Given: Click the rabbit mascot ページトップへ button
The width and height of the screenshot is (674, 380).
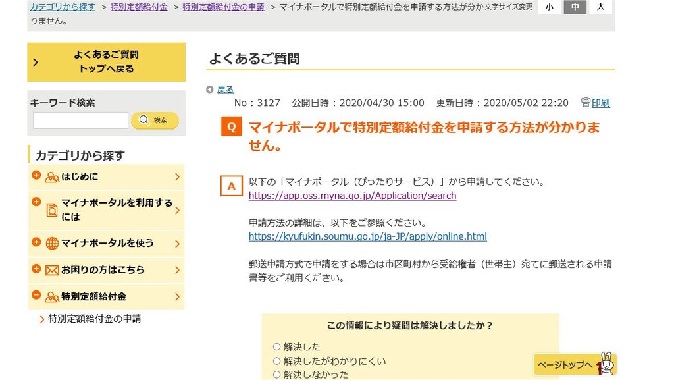Looking at the screenshot, I should 575,364.
